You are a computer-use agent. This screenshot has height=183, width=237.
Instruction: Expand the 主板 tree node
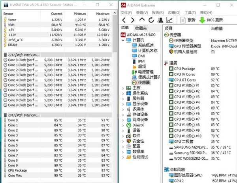(123, 88)
